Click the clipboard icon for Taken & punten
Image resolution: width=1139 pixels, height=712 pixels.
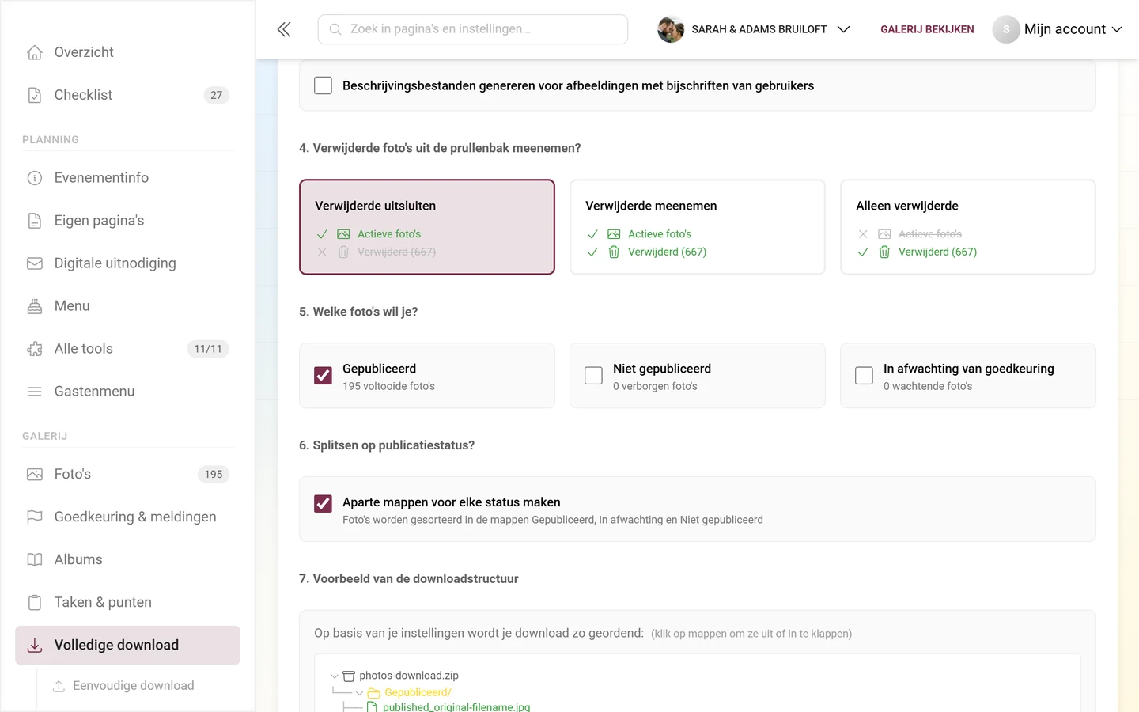[x=35, y=603]
